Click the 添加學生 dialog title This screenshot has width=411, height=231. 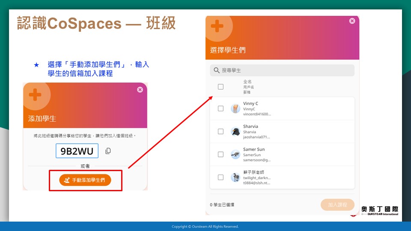tap(42, 118)
